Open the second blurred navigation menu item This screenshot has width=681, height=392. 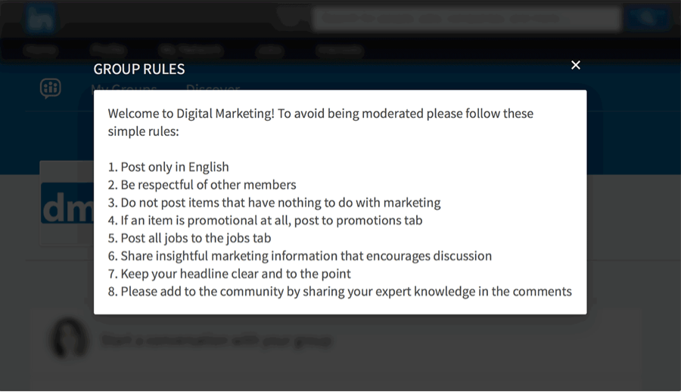pyautogui.click(x=108, y=51)
